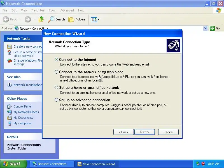Switch to New Connection Wizard taskbar button
The height and width of the screenshot is (168, 224).
pyautogui.click(x=97, y=164)
